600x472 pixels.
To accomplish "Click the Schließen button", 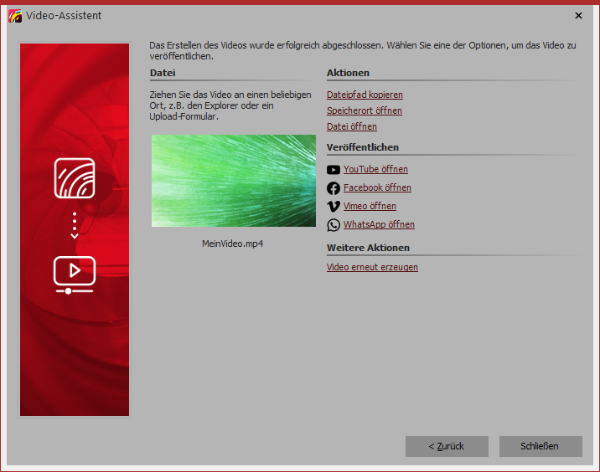I will 541,446.
